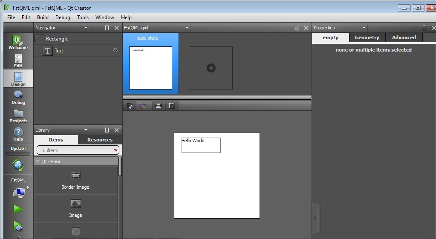Open the Tools menu
Viewport: 436px width, 239px height.
coord(83,17)
